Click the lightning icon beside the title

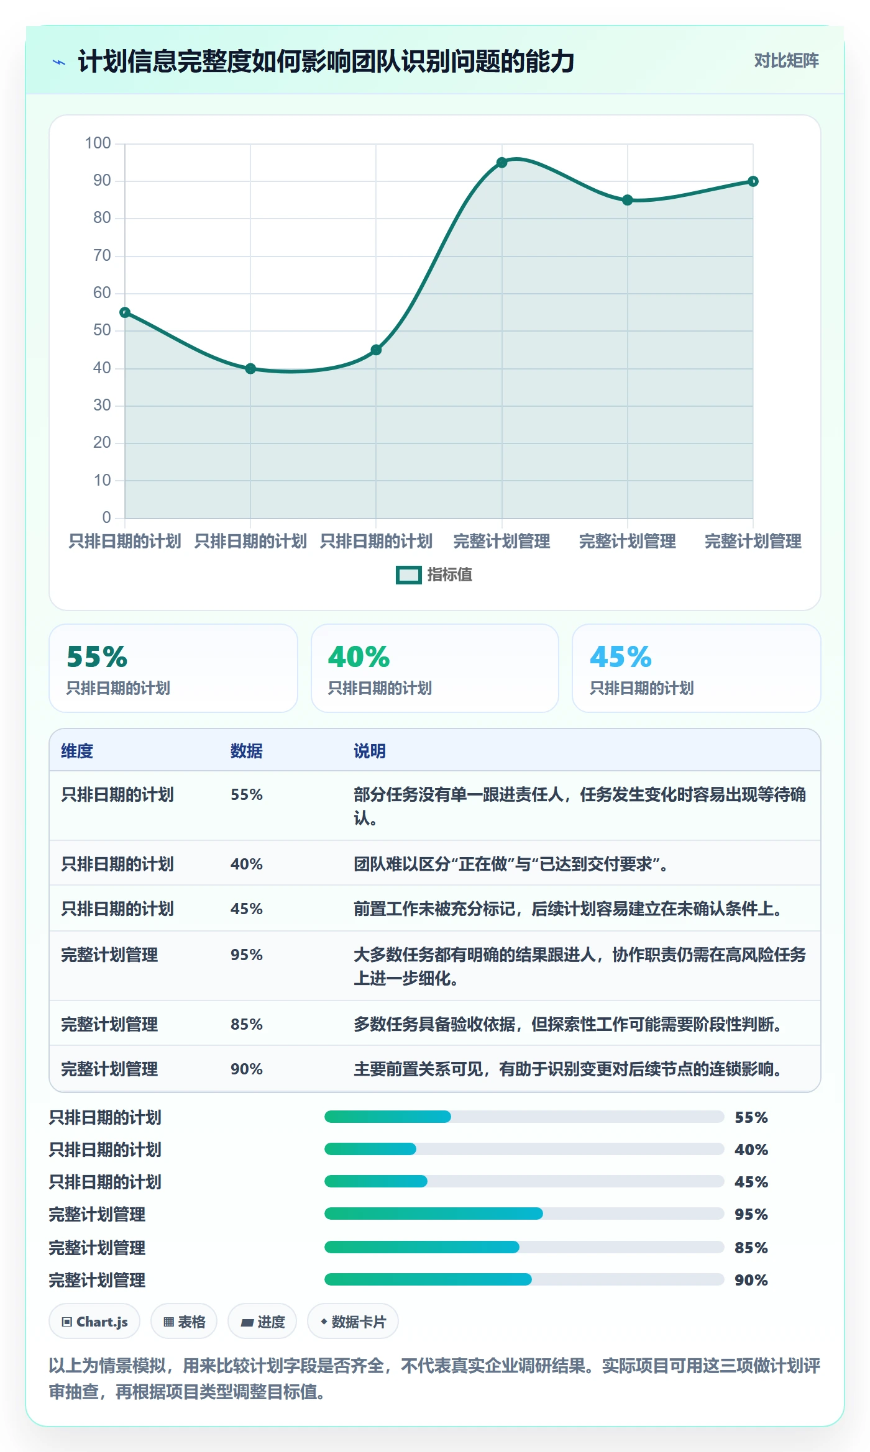[x=59, y=62]
